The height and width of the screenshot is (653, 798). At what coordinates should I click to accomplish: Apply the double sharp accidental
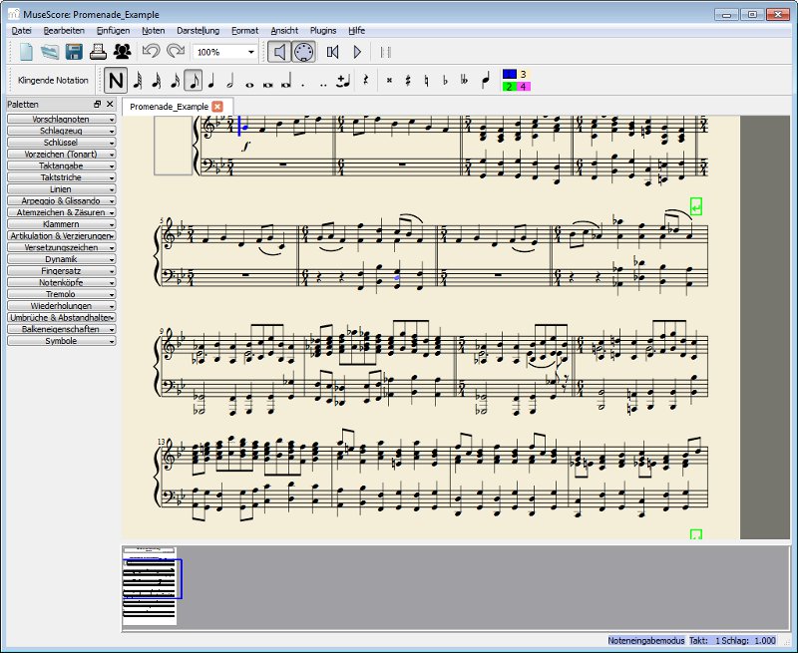[389, 81]
